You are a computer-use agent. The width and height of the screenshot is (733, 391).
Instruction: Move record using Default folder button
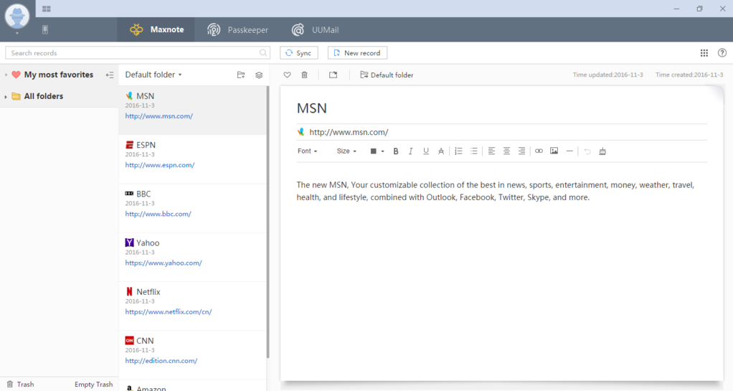[387, 75]
